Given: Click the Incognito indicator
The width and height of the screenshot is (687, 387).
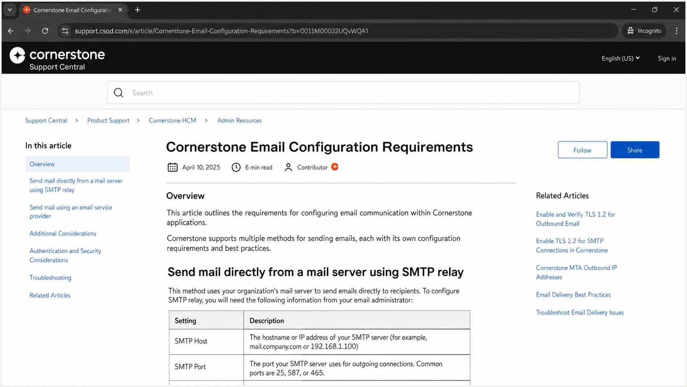Looking at the screenshot, I should [x=644, y=31].
